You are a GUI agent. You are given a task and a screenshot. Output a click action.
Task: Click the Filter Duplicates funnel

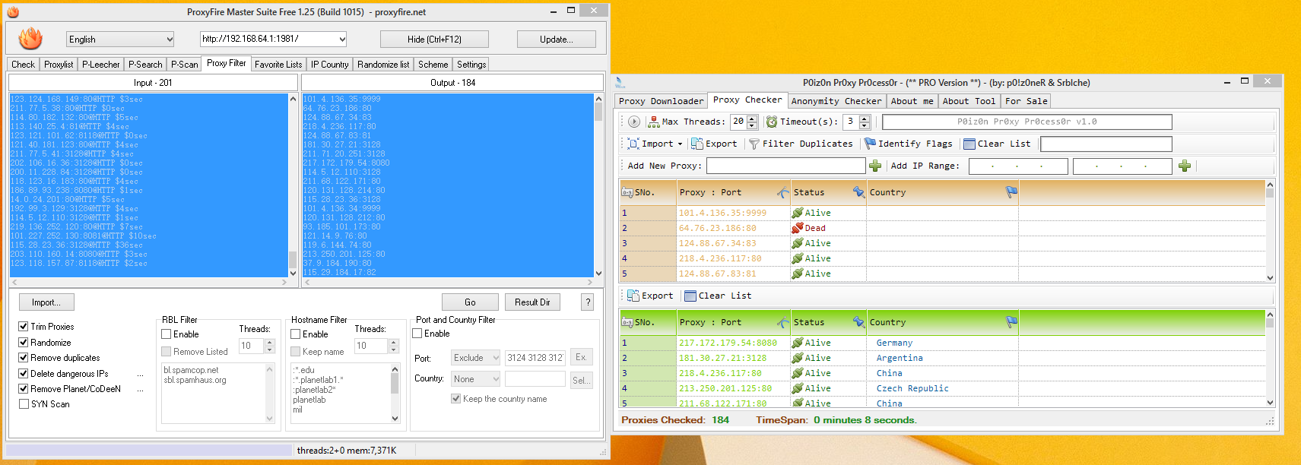(754, 144)
